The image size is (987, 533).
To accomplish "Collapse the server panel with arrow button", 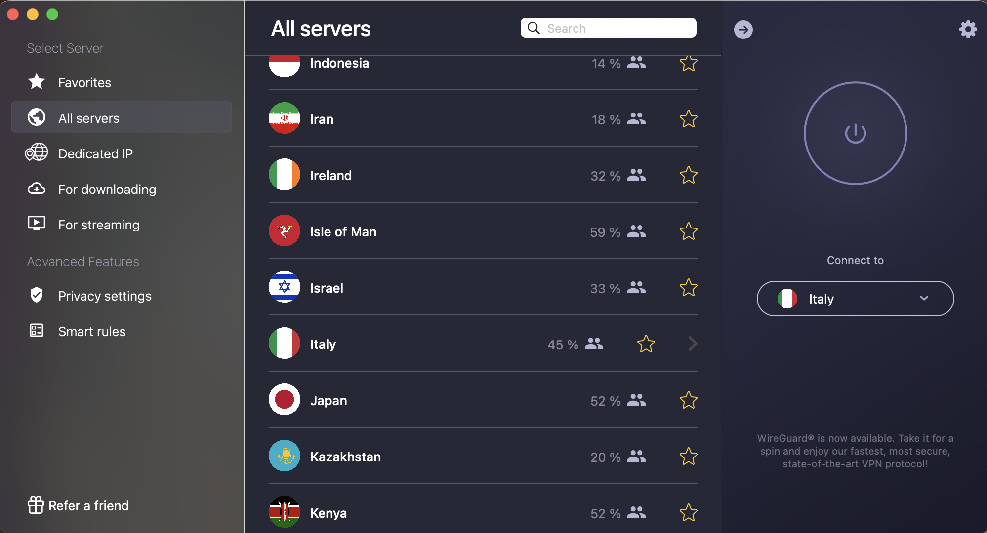I will point(743,29).
